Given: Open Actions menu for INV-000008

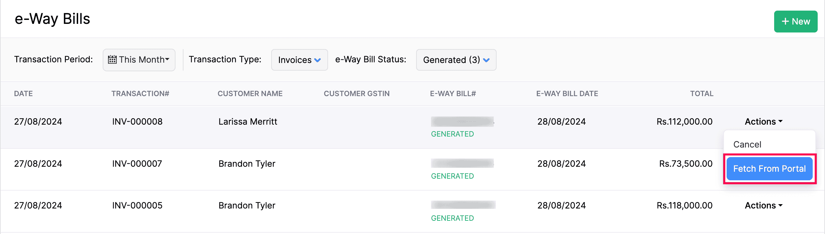Looking at the screenshot, I should pyautogui.click(x=764, y=122).
